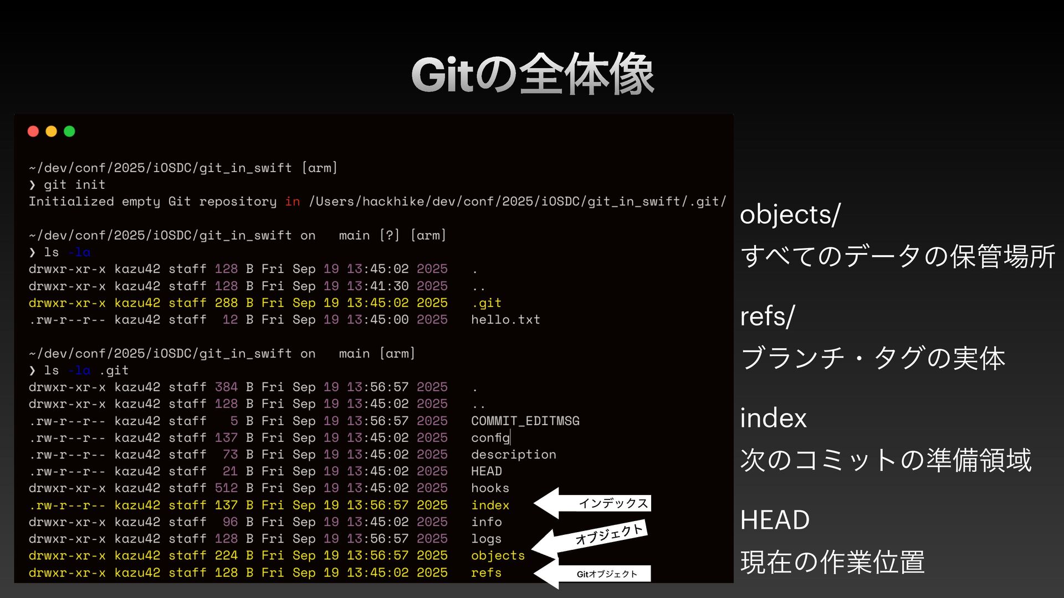Viewport: 1064px width, 598px height.
Task: Click the highlighted index file name
Action: click(490, 506)
